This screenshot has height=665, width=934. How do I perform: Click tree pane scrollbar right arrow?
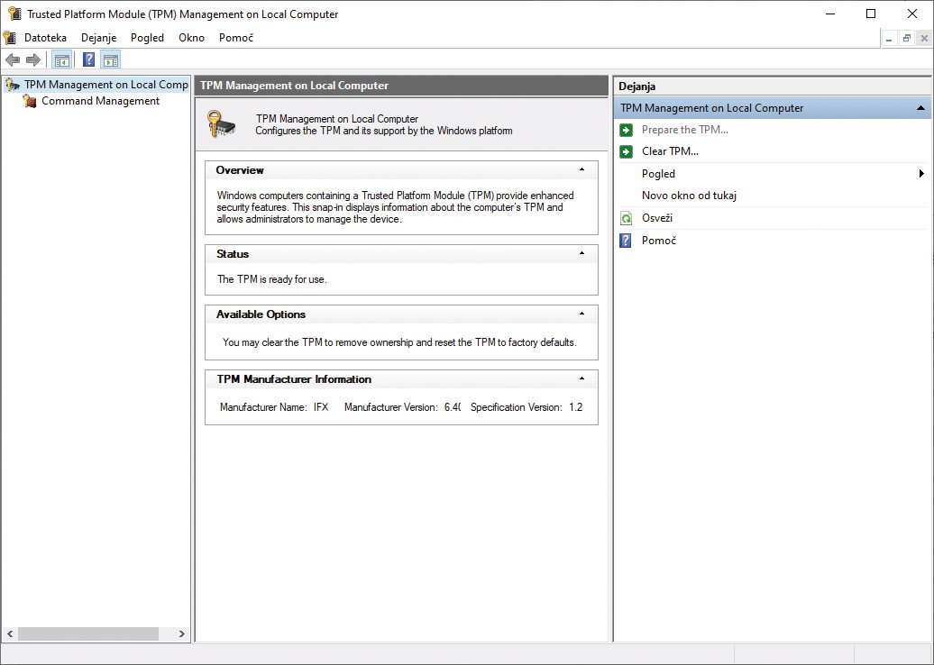click(x=182, y=634)
